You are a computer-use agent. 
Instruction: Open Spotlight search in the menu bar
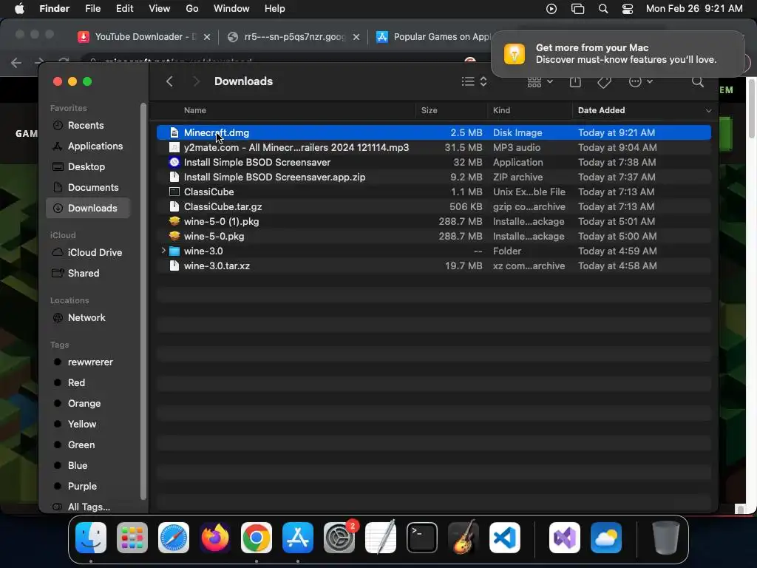[603, 9]
